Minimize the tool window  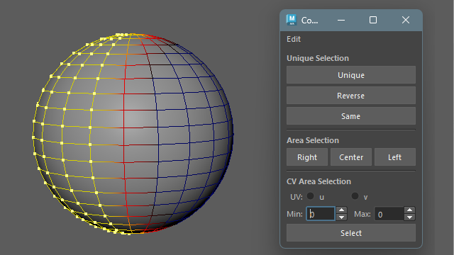pyautogui.click(x=341, y=20)
